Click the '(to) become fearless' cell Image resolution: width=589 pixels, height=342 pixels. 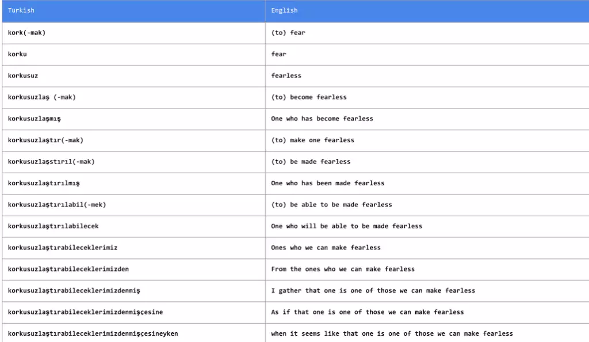tap(427, 98)
